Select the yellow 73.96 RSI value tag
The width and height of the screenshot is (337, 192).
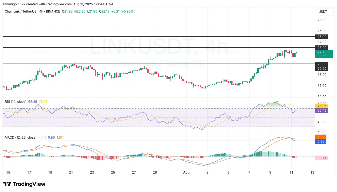click(x=321, y=106)
